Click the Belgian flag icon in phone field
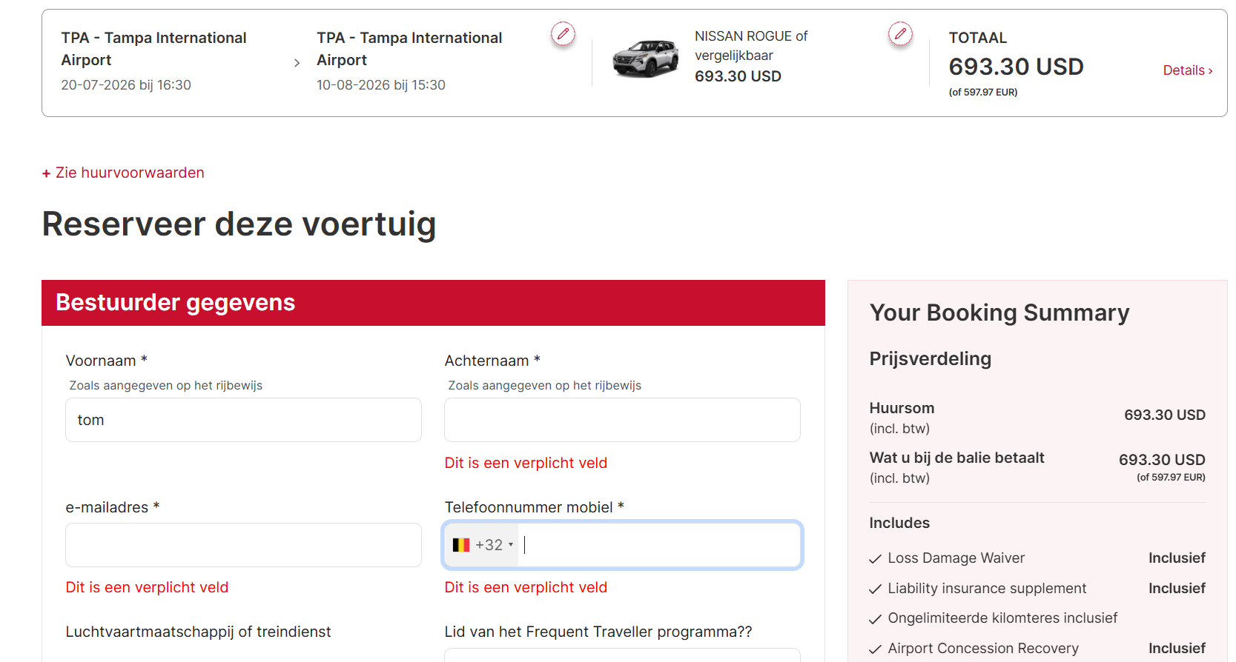 tap(461, 545)
